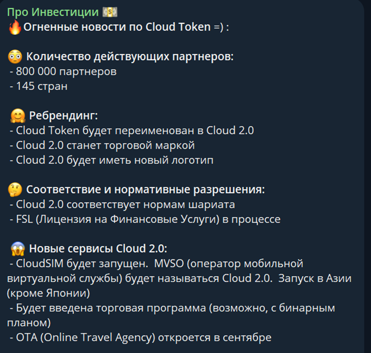Click the line Cloud 2.0 станет торговой маркой
Screen dimensions: 371x353
pos(104,146)
